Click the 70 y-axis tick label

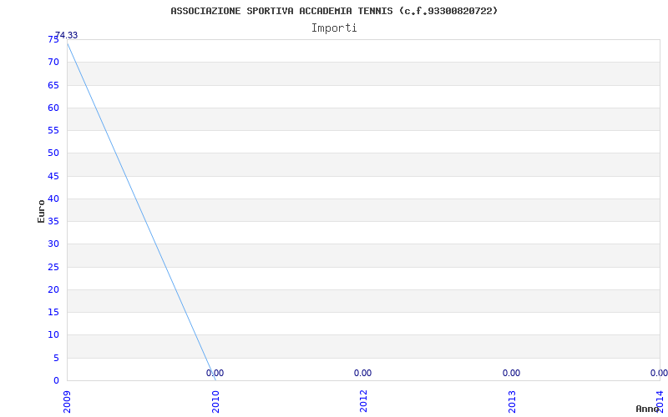53,62
